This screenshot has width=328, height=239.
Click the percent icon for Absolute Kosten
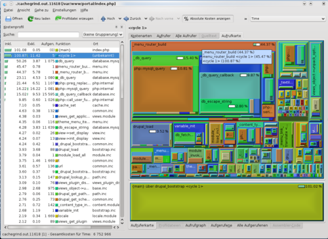186,18
